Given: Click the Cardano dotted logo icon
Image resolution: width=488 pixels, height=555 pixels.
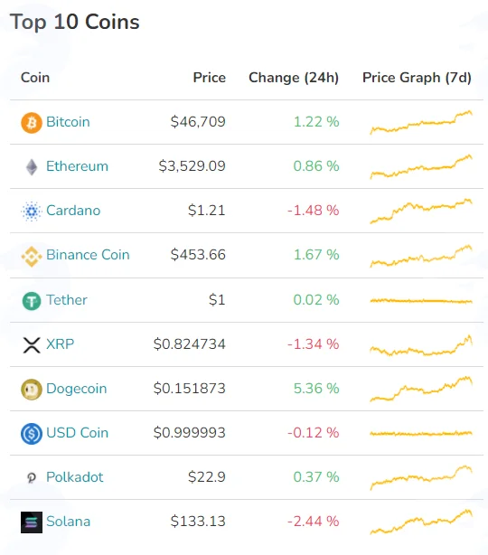Looking at the screenshot, I should pos(32,212).
